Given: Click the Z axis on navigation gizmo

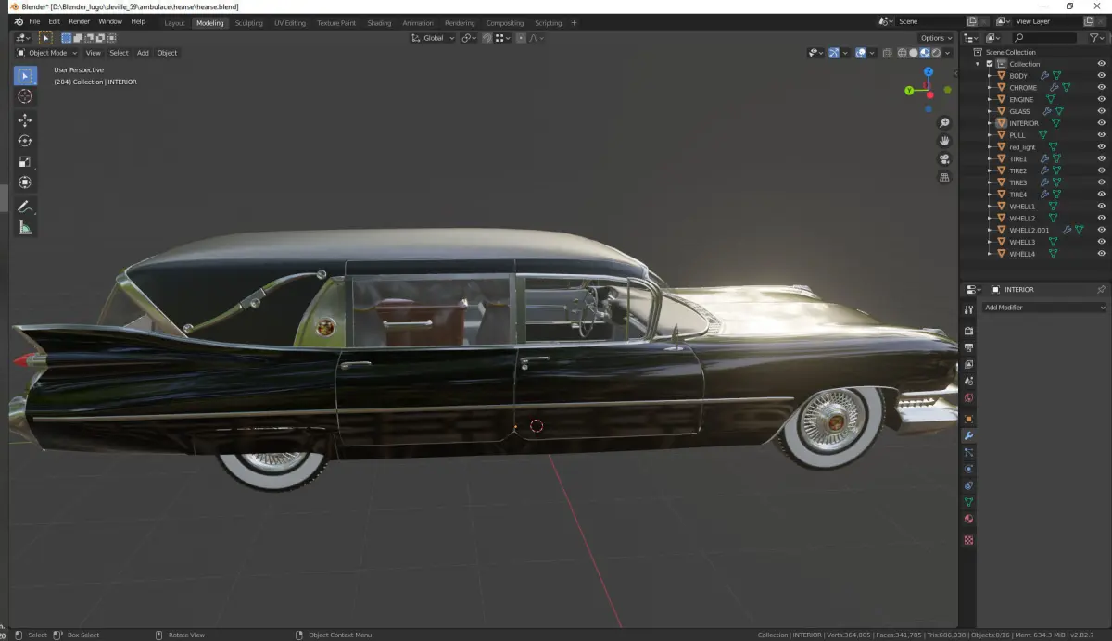Looking at the screenshot, I should (x=929, y=71).
